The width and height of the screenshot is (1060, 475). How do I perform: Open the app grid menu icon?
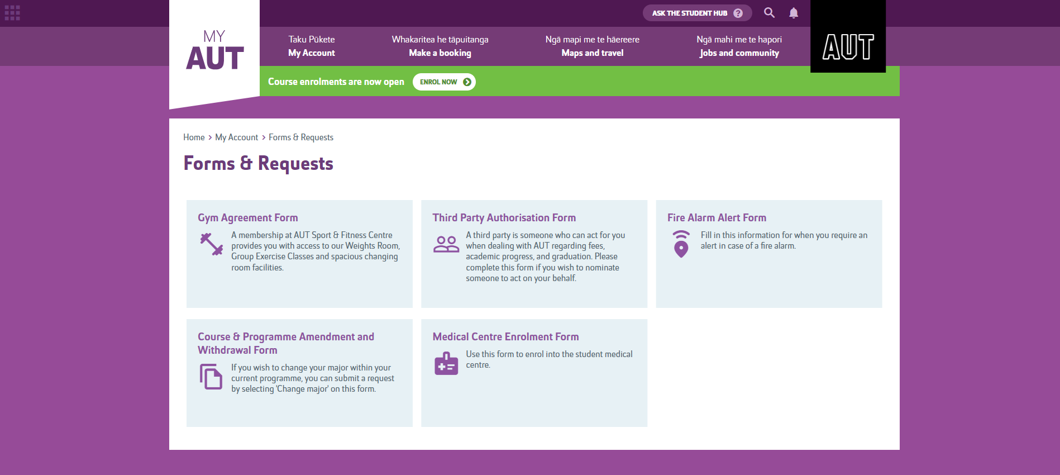click(12, 13)
